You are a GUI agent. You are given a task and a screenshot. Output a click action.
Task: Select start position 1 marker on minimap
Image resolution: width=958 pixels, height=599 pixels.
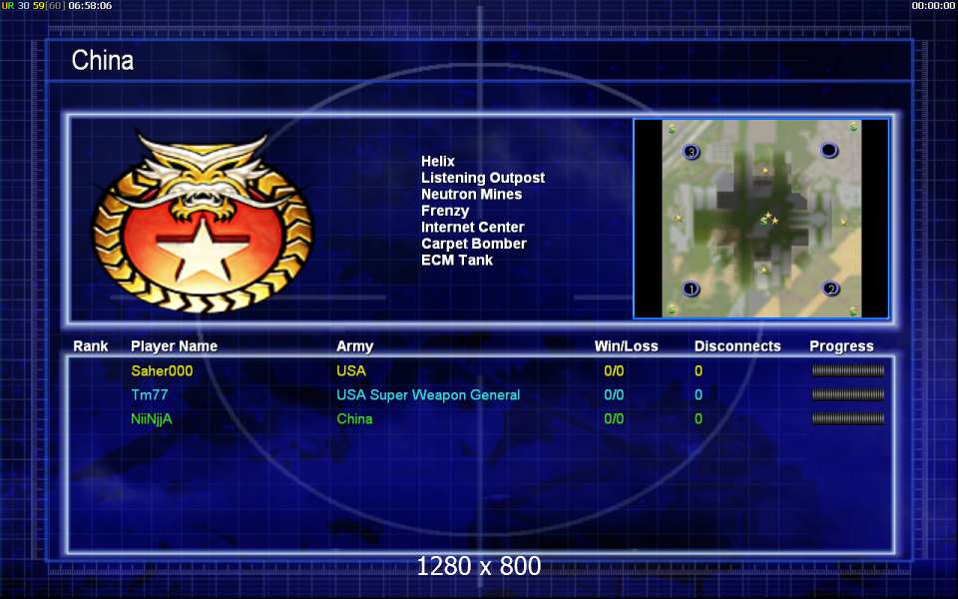pos(691,289)
